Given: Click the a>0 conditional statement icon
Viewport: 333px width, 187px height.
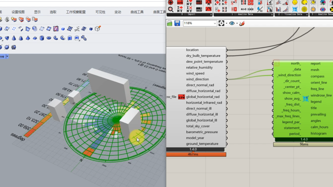Looking at the screenshot, I should coord(243,9).
